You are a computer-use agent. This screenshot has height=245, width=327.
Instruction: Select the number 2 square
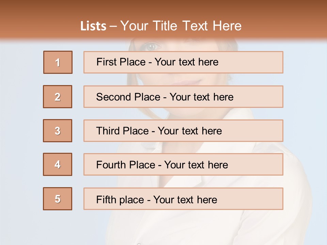pyautogui.click(x=58, y=97)
